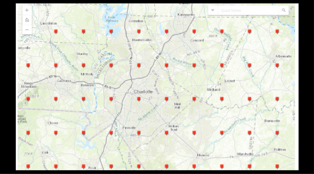Select the red marker below Polkton

click(x=277, y=166)
